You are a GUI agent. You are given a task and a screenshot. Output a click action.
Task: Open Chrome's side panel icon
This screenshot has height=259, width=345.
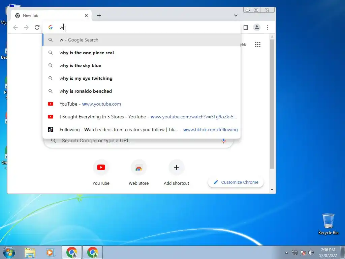246,27
